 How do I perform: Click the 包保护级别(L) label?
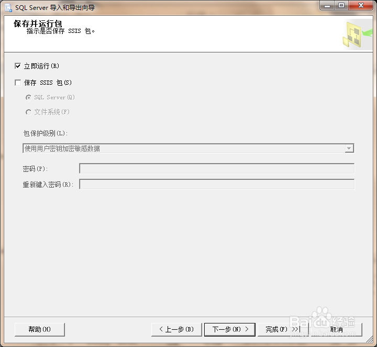pos(46,133)
